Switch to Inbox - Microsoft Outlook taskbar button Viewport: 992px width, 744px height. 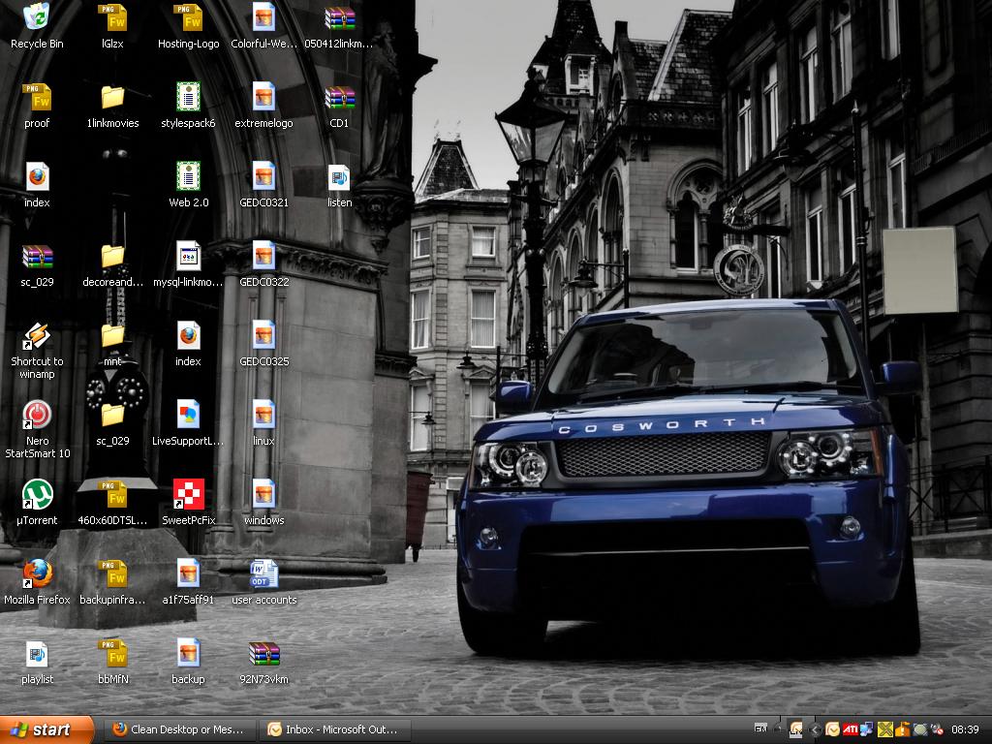[334, 729]
